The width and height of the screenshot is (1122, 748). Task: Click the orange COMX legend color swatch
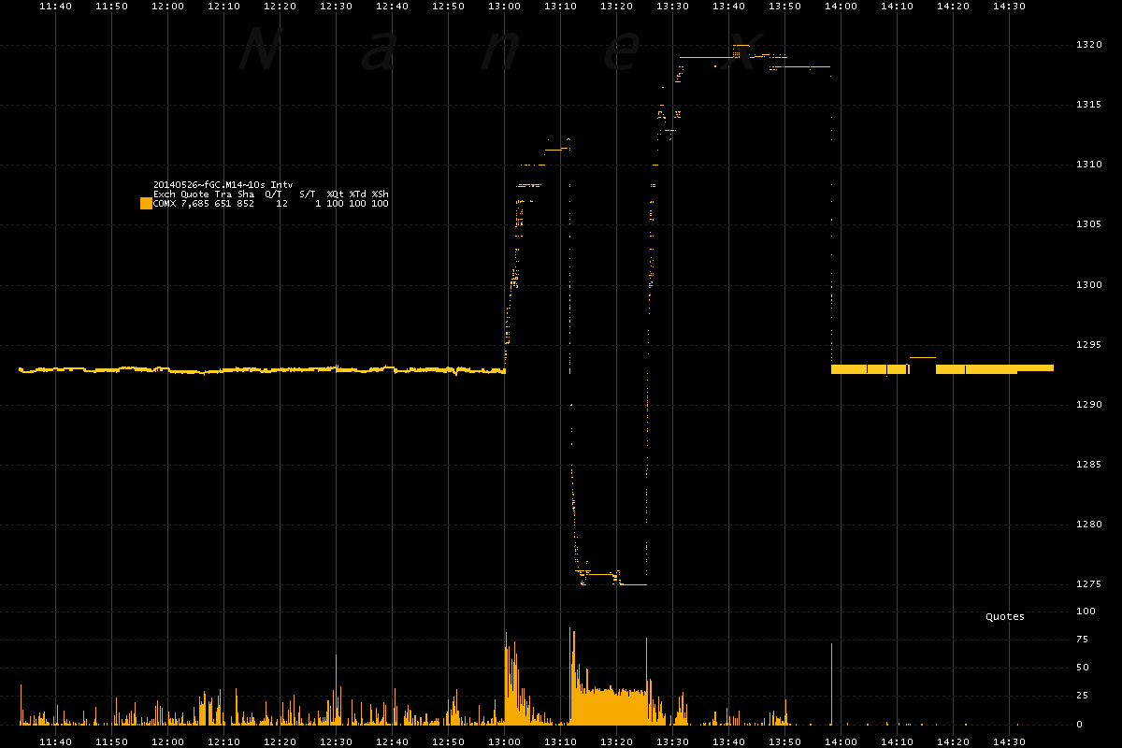146,203
